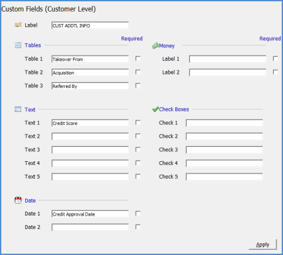
Task: Click the Money section cash icon
Action: 155,45
